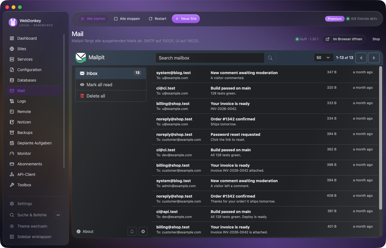The image size is (386, 248).
Task: Enable Mailpit notifications bell
Action: click(132, 231)
